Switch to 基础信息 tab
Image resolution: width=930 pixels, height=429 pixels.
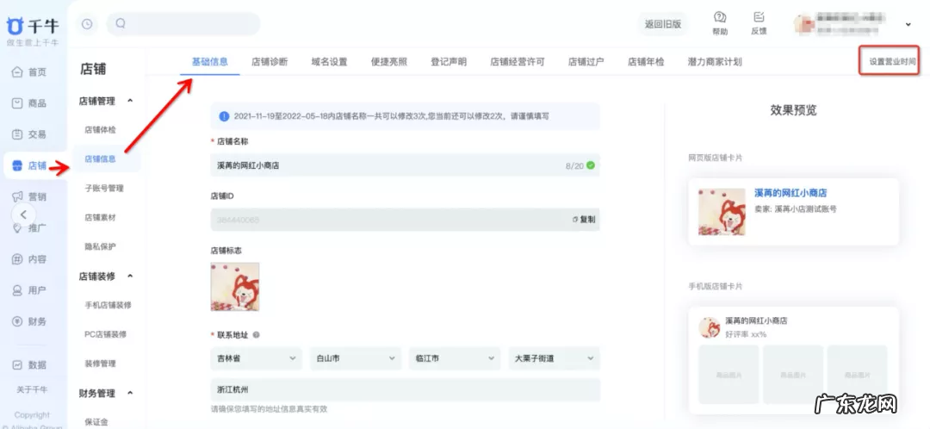tap(210, 61)
